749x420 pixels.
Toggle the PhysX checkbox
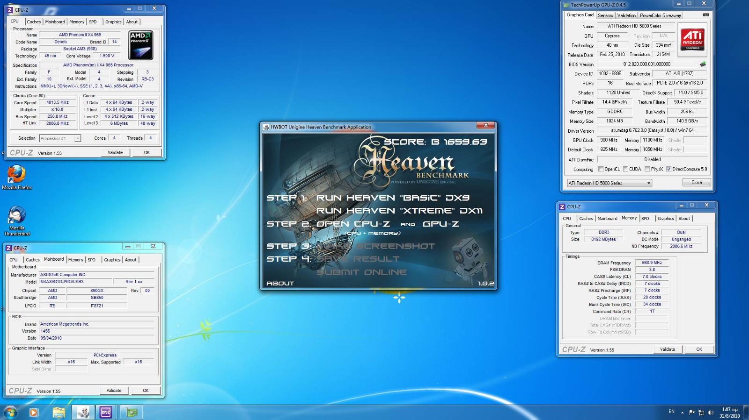647,169
